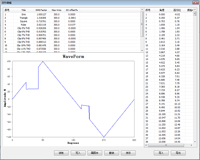Click the DC offset value 0.0177
200x160 pixels.
point(72,25)
